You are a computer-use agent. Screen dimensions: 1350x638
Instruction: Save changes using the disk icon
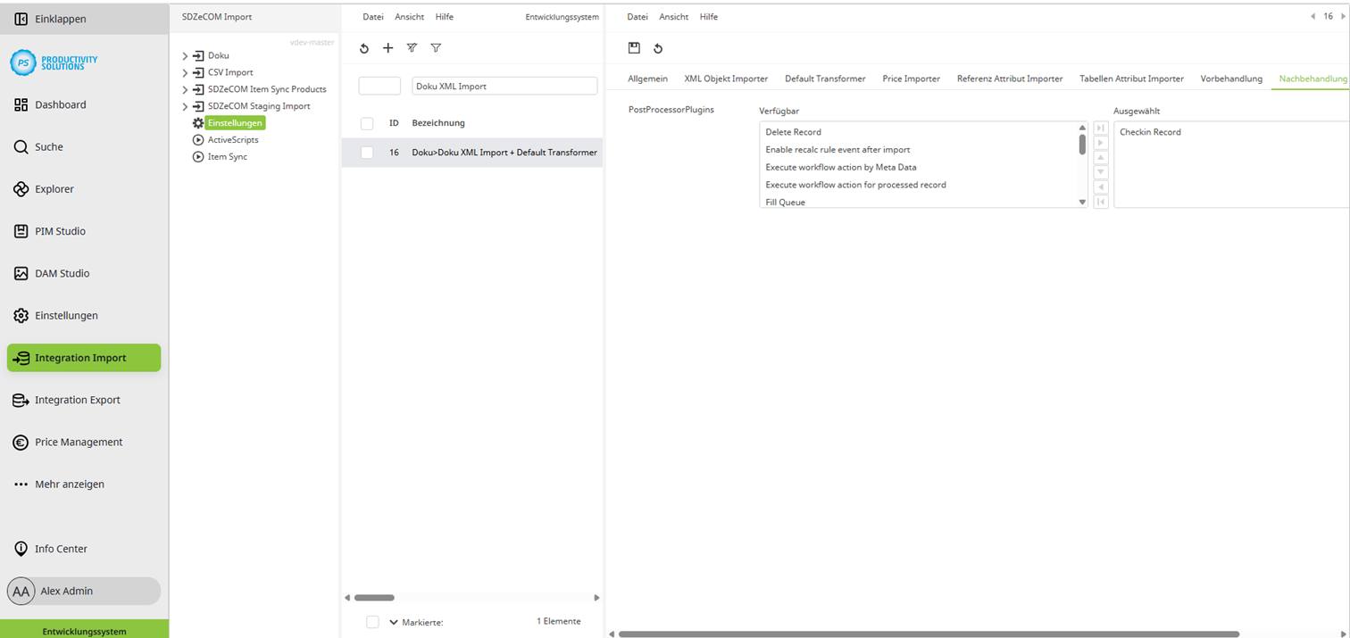[x=636, y=48]
